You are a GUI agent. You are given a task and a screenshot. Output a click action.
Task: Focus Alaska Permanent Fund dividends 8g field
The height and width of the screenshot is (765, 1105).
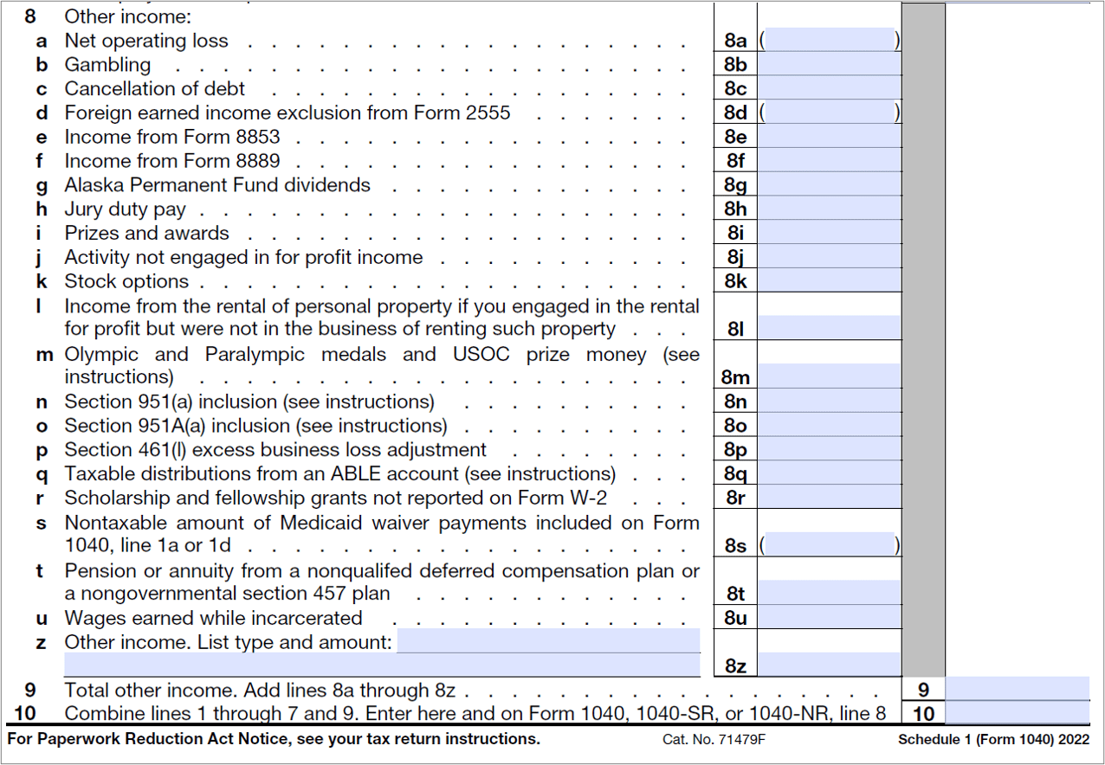[x=830, y=184]
